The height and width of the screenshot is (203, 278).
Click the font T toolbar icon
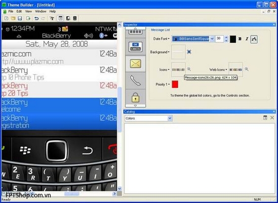click(52, 18)
